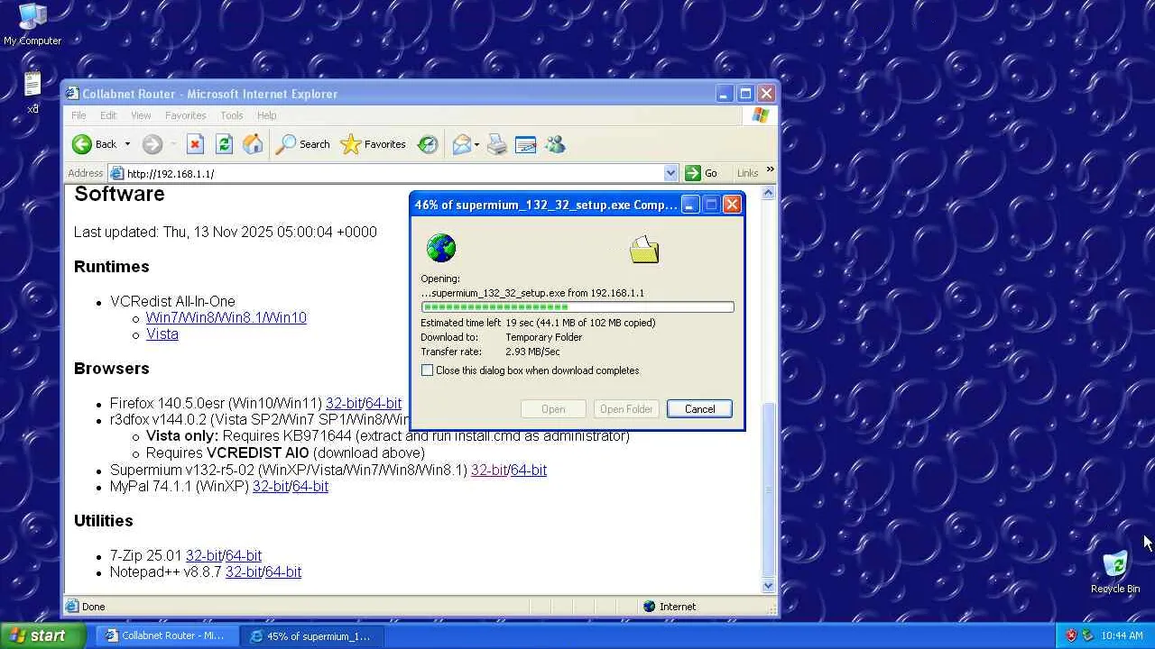Open the Favorites star button
This screenshot has width=1155, height=649.
coord(374,144)
